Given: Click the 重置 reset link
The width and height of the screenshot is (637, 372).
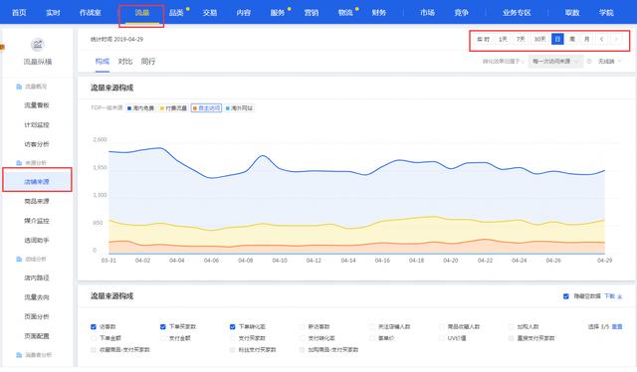Looking at the screenshot, I should 617,326.
